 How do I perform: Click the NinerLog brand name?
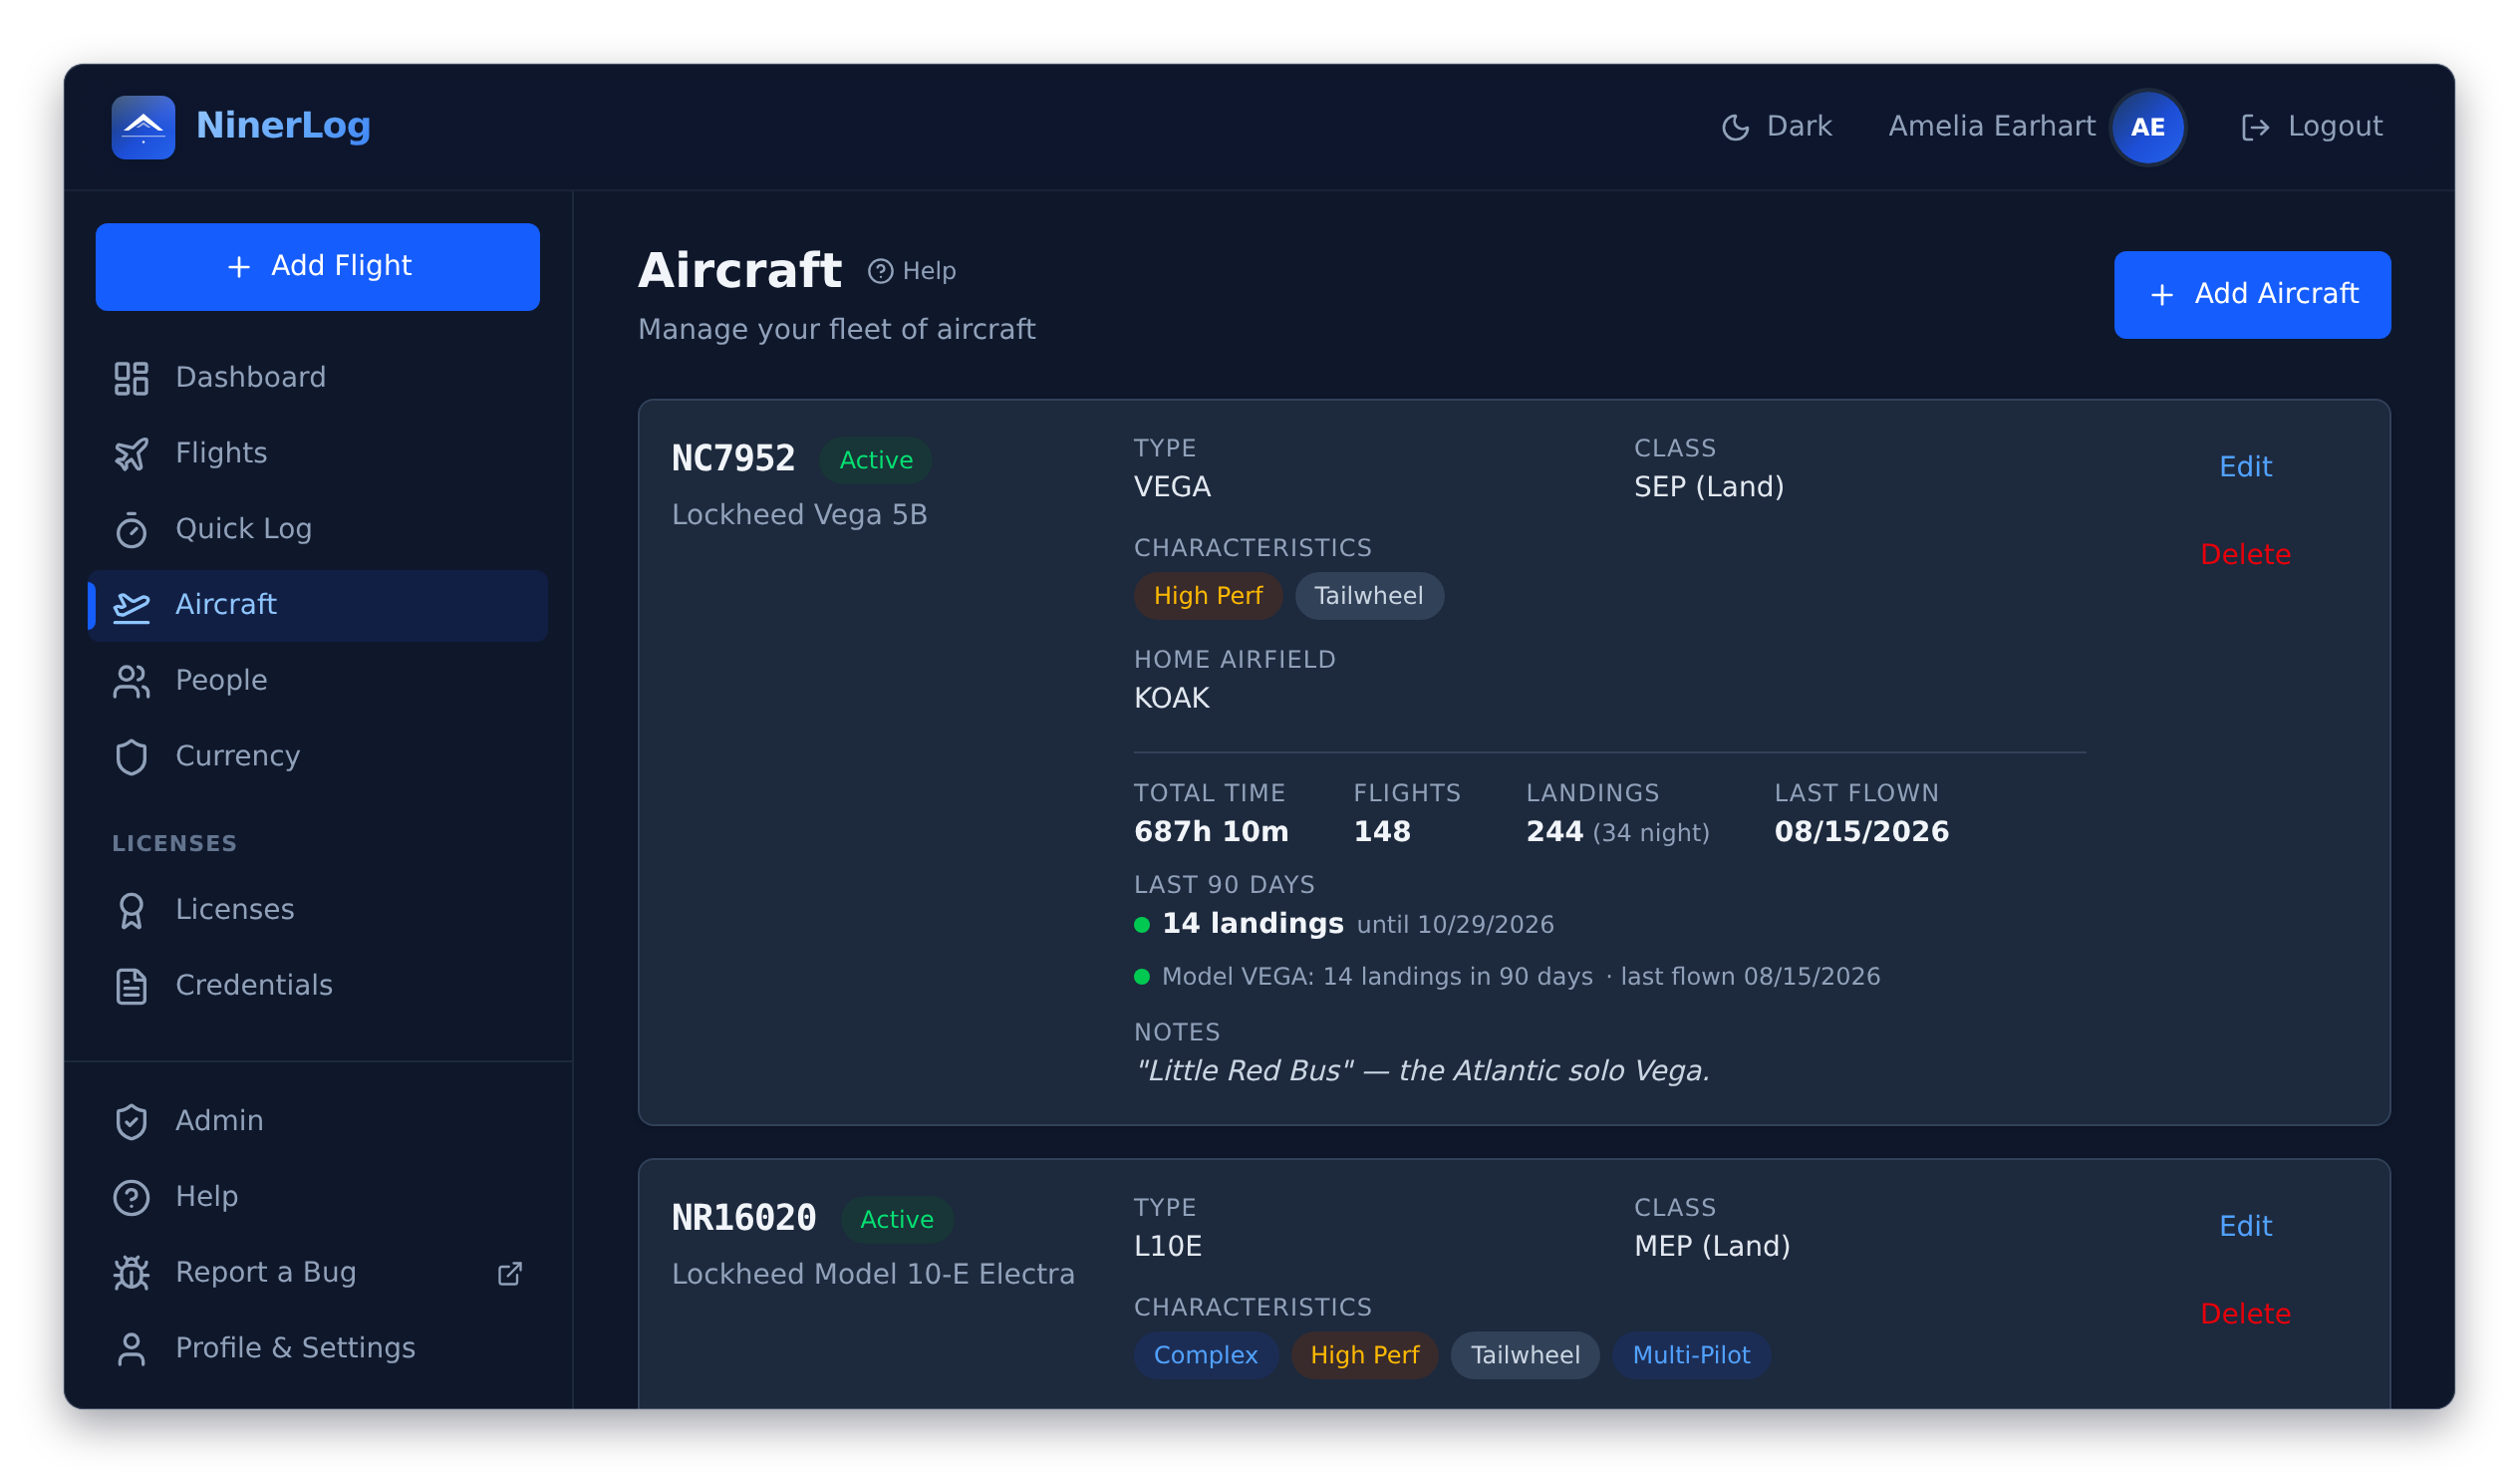(283, 126)
